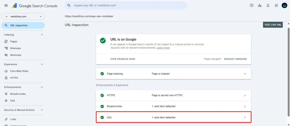Click the scrollbar up arrow
290x126 pixels.
coord(288,24)
